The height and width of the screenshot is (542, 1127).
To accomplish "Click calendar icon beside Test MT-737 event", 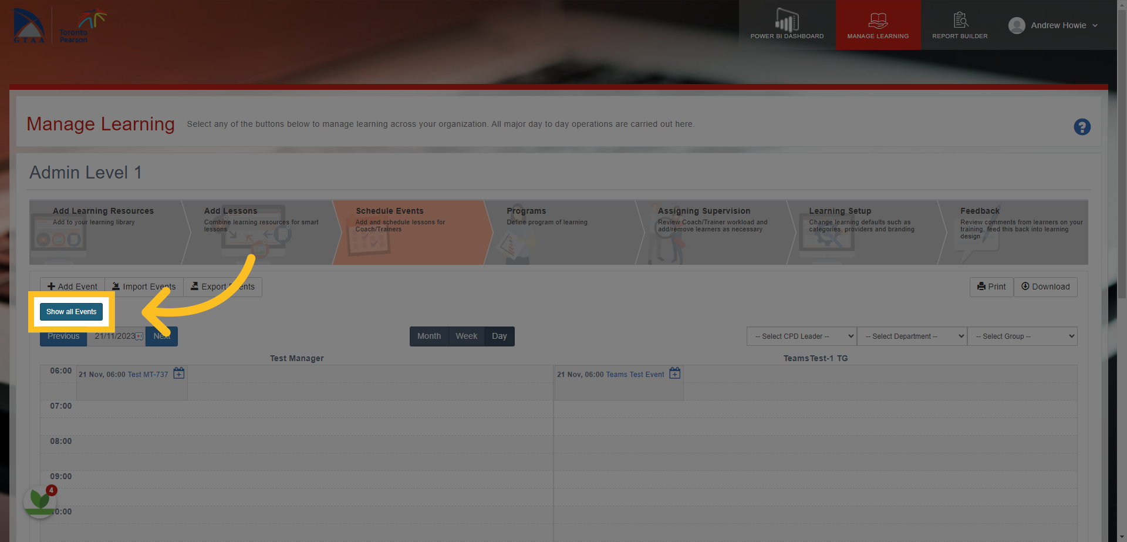I will 179,373.
